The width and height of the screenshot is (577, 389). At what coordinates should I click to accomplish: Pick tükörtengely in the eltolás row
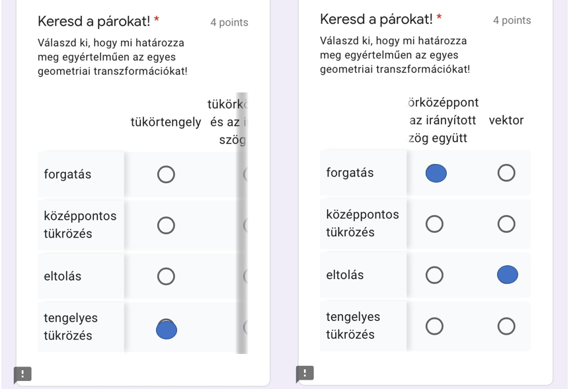[166, 276]
